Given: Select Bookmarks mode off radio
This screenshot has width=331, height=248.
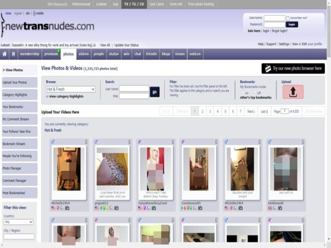Looking at the screenshot, I should point(255,92).
